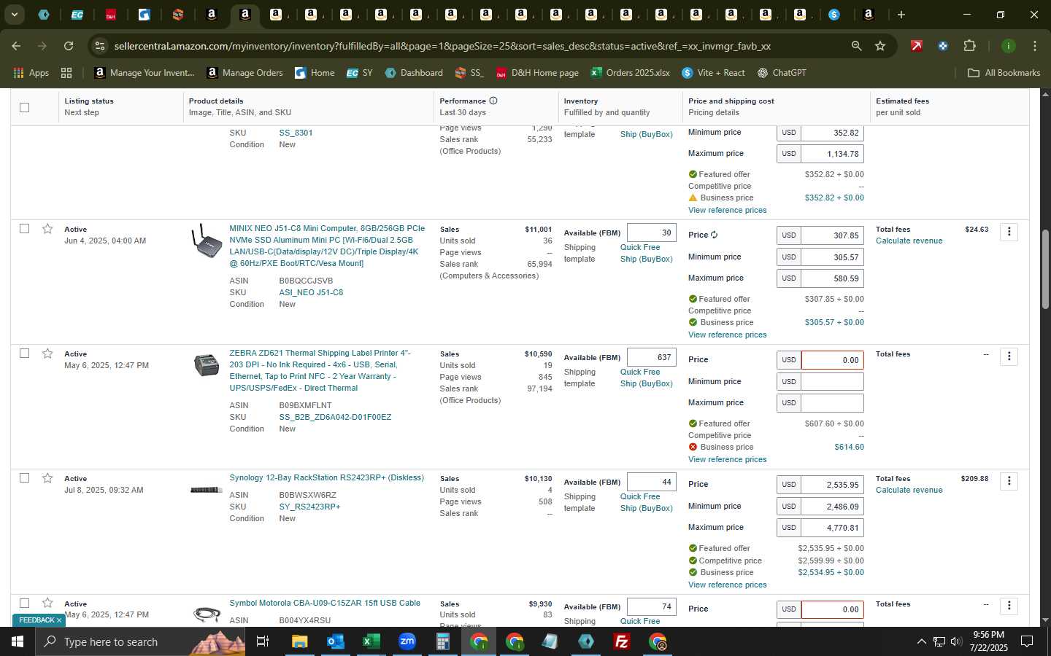This screenshot has width=1051, height=656.
Task: Open the notifications action center
Action: pyautogui.click(x=1026, y=641)
